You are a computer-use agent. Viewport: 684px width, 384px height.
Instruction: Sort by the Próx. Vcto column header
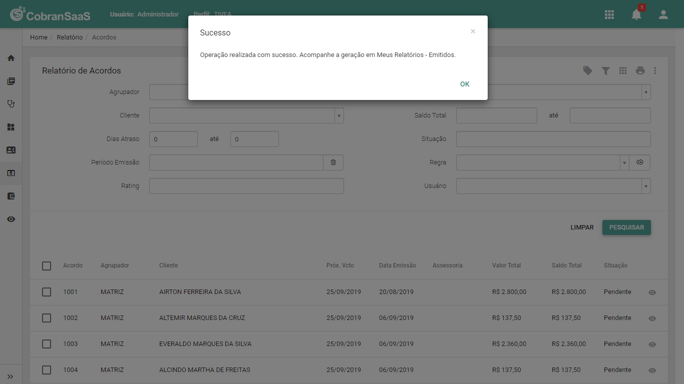pyautogui.click(x=340, y=265)
